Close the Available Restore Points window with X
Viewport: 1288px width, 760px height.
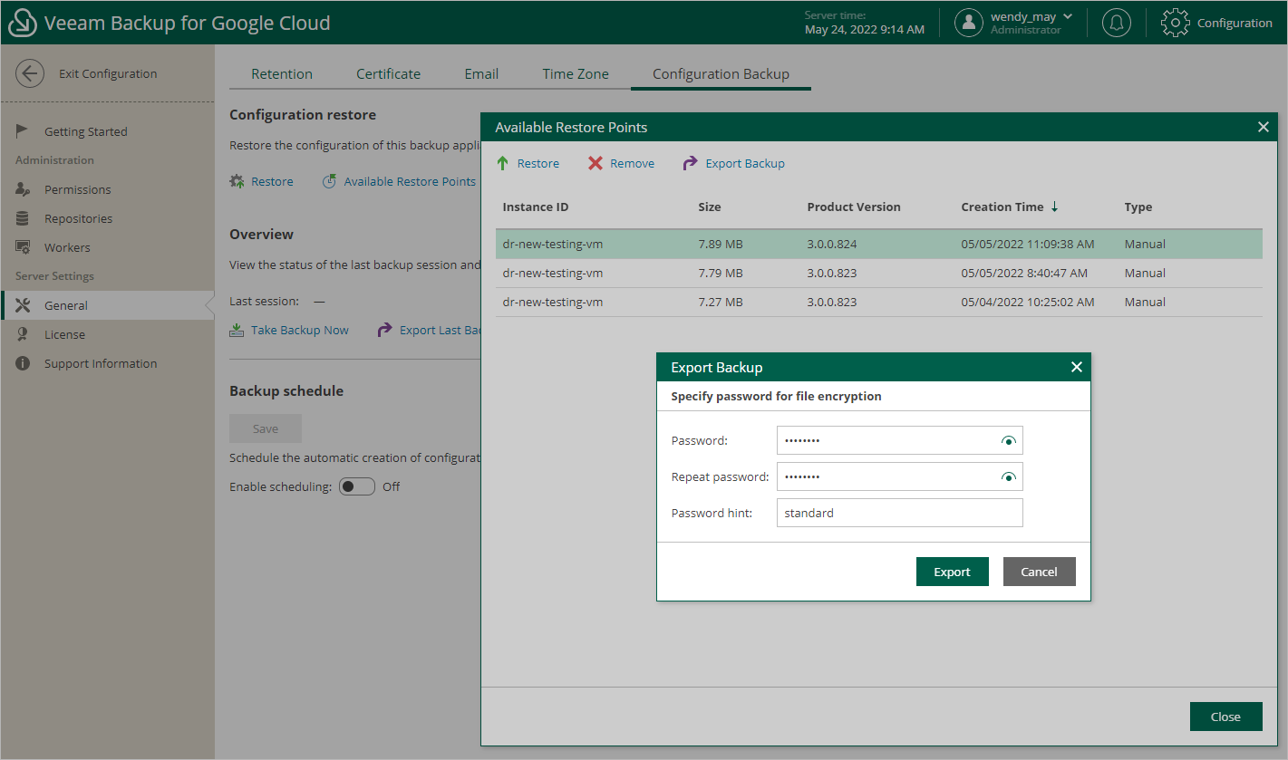1264,127
